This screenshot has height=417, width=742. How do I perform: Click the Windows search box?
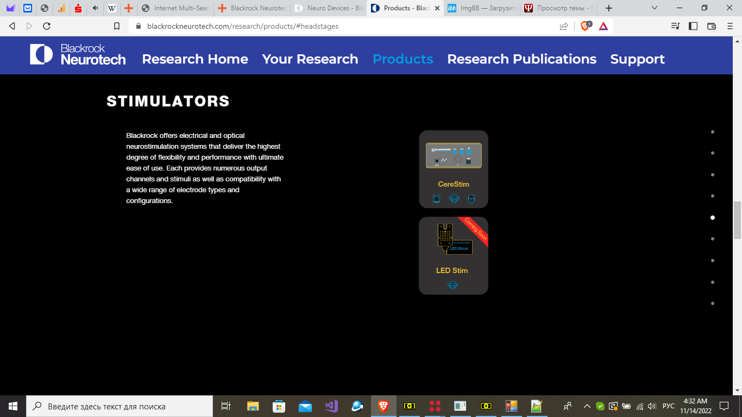120,406
